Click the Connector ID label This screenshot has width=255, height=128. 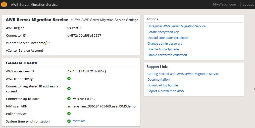16,35
